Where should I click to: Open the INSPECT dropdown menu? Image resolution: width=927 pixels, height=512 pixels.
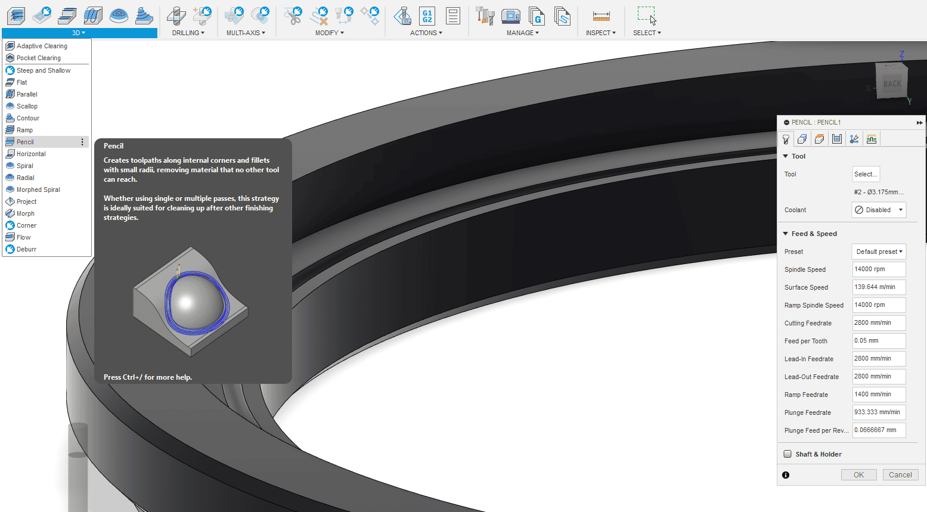pos(601,33)
